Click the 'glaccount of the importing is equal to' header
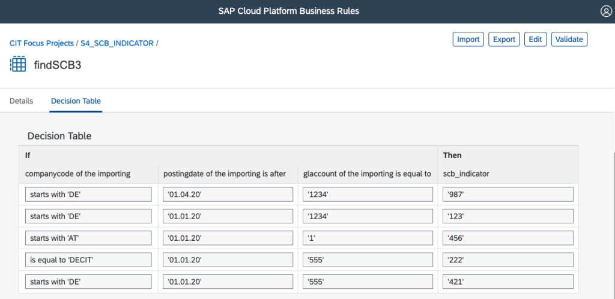 point(368,174)
